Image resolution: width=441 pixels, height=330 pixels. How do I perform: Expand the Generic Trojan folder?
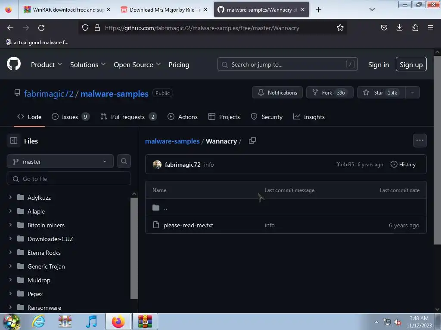[10, 266]
